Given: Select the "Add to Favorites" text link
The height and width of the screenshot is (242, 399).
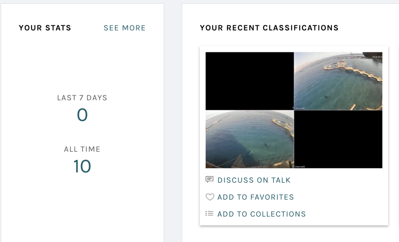Looking at the screenshot, I should [256, 197].
